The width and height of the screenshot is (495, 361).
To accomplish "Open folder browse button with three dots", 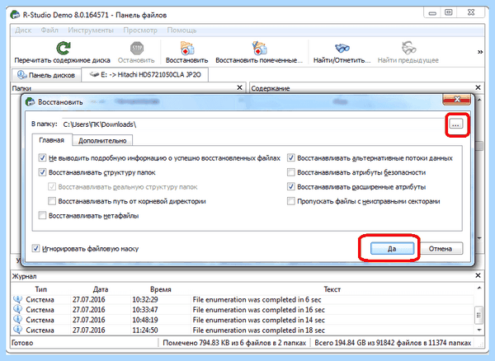I will click(x=455, y=124).
